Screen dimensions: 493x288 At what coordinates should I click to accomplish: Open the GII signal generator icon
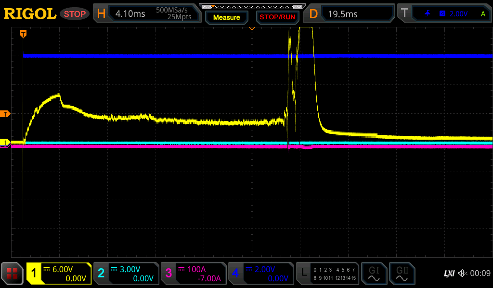pos(402,274)
